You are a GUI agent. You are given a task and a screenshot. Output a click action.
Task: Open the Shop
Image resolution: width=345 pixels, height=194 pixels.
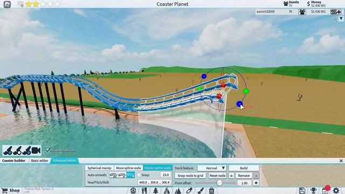click(x=11, y=190)
